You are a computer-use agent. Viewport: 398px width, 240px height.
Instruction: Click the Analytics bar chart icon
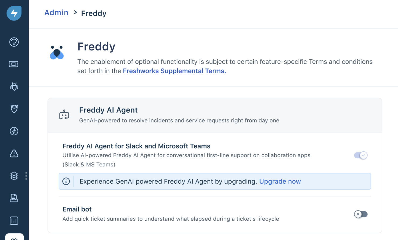tap(14, 220)
